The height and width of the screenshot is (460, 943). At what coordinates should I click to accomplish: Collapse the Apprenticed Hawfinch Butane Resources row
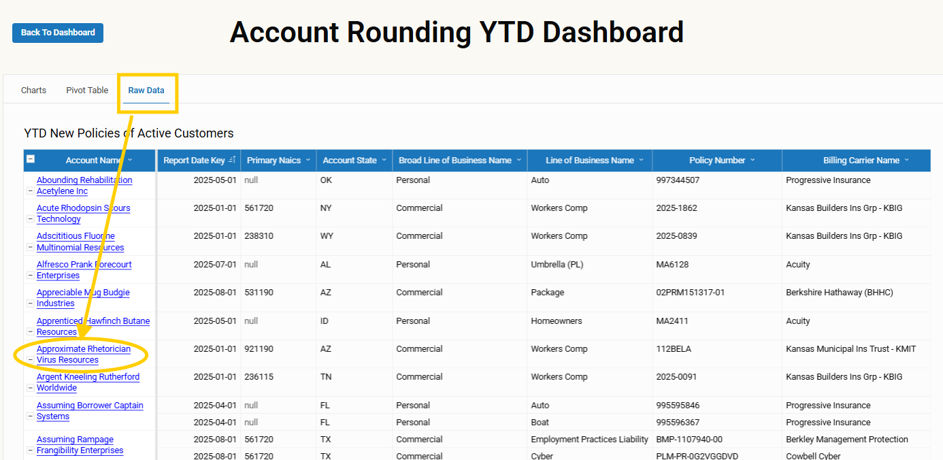pyautogui.click(x=30, y=332)
